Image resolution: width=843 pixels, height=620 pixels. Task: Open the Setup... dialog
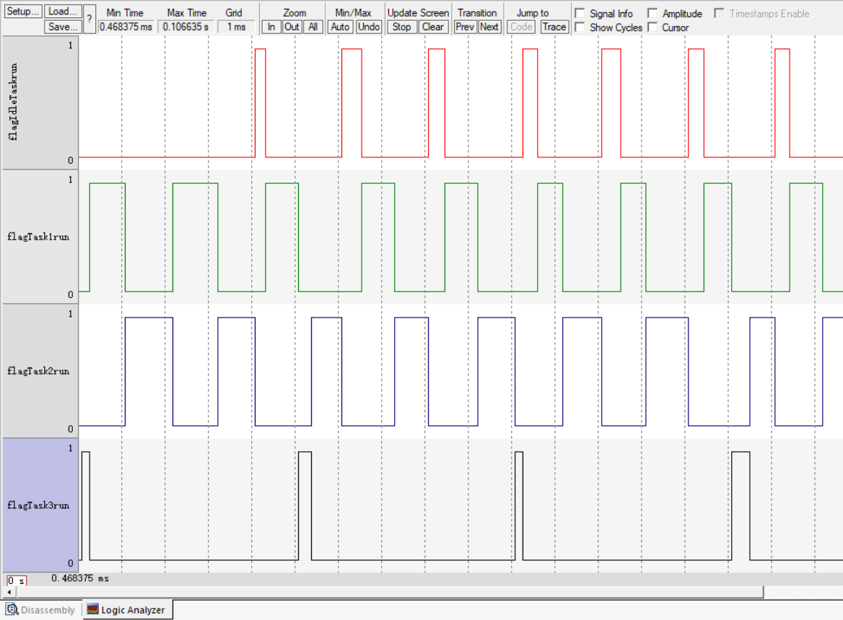[22, 12]
